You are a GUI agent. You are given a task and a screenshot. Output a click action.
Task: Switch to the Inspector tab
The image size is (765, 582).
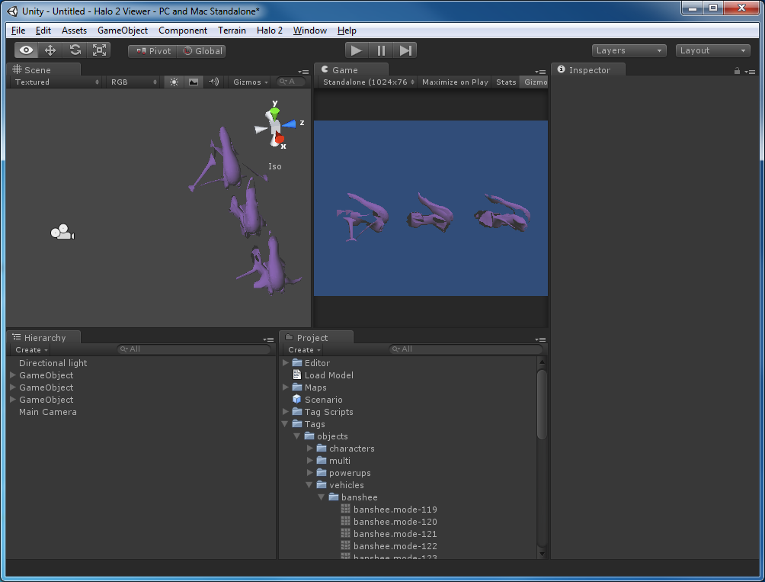[x=588, y=70]
